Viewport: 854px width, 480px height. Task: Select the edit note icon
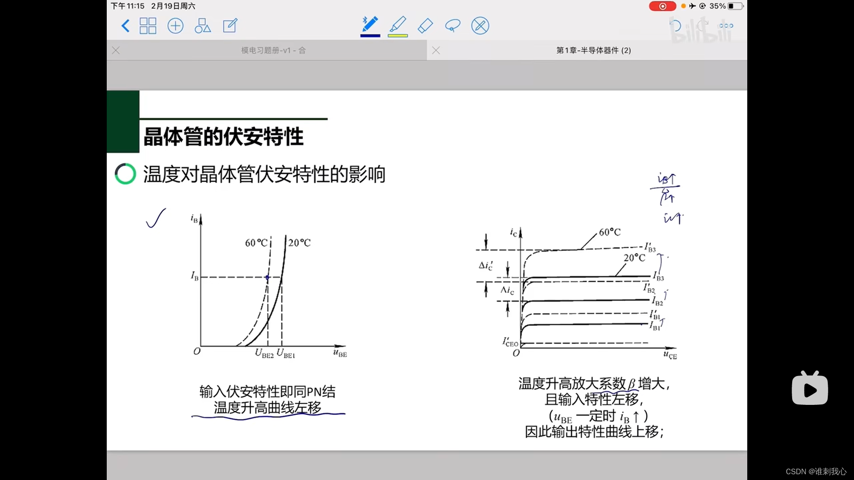[x=230, y=26]
